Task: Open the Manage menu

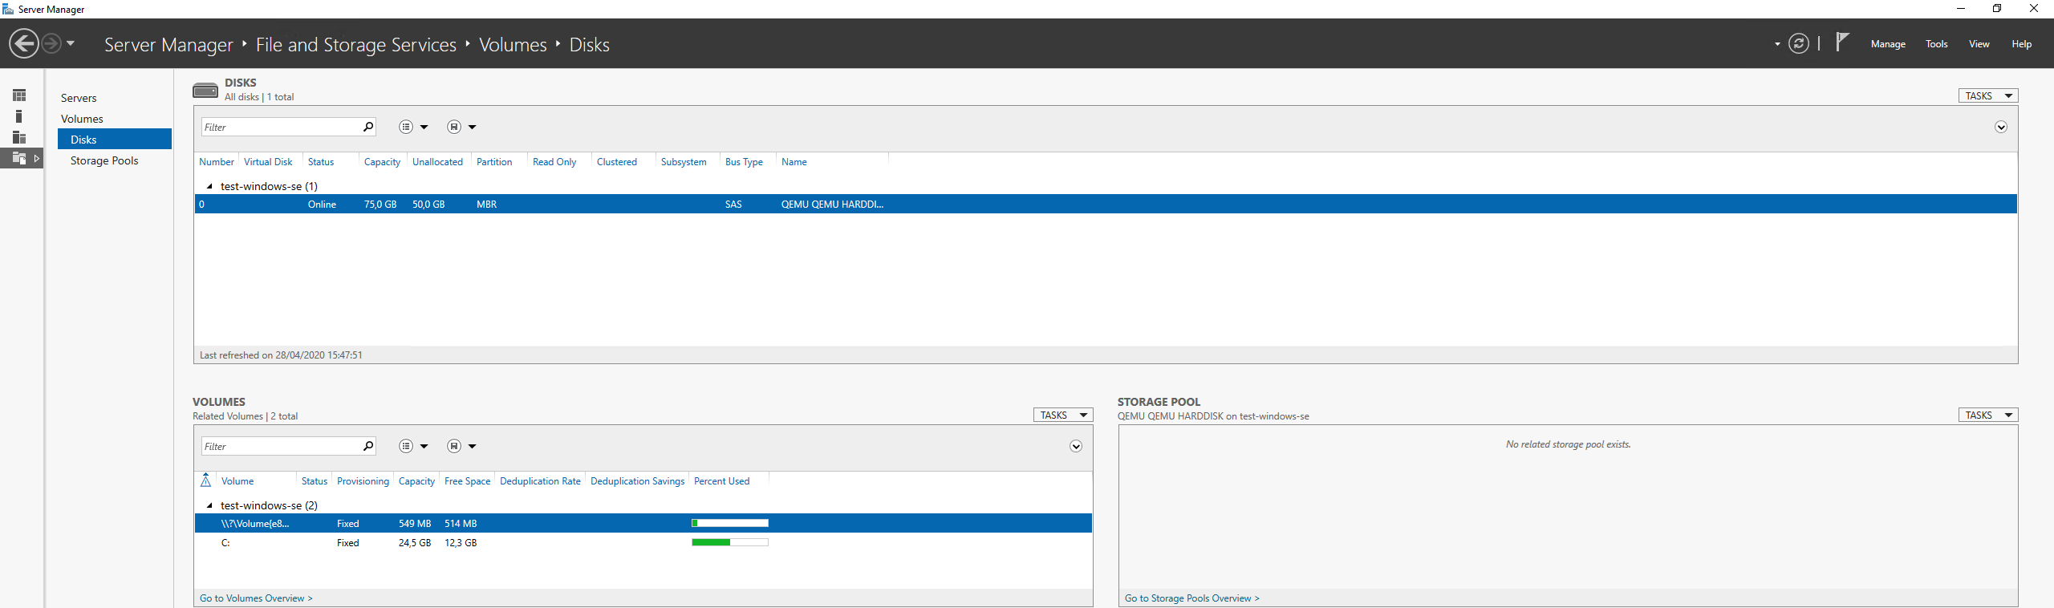Action: (x=1888, y=44)
